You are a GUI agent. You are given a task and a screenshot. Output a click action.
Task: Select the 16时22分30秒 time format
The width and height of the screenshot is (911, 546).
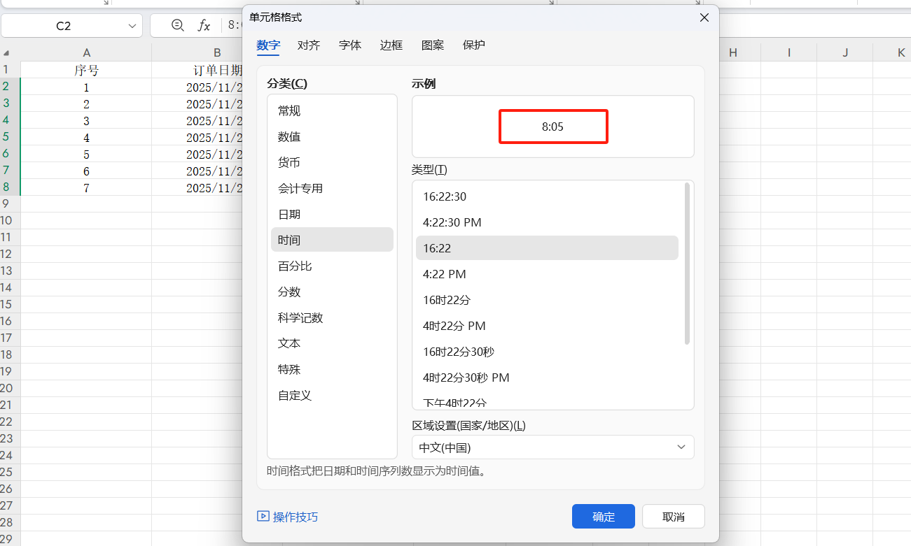tap(459, 352)
